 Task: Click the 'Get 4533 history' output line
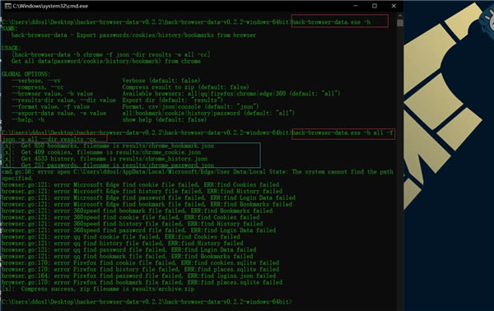pyautogui.click(x=105, y=159)
